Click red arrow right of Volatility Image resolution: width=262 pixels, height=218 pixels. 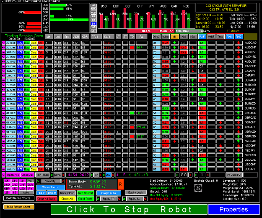click(63, 181)
